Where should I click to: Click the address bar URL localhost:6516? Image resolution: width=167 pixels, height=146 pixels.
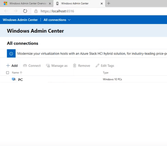[57, 11]
